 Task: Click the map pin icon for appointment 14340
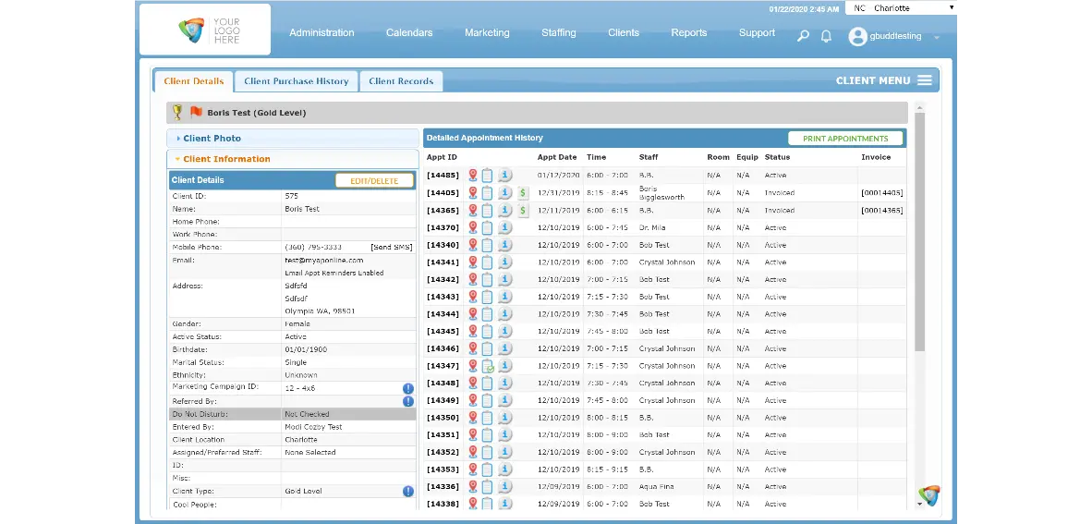(473, 245)
